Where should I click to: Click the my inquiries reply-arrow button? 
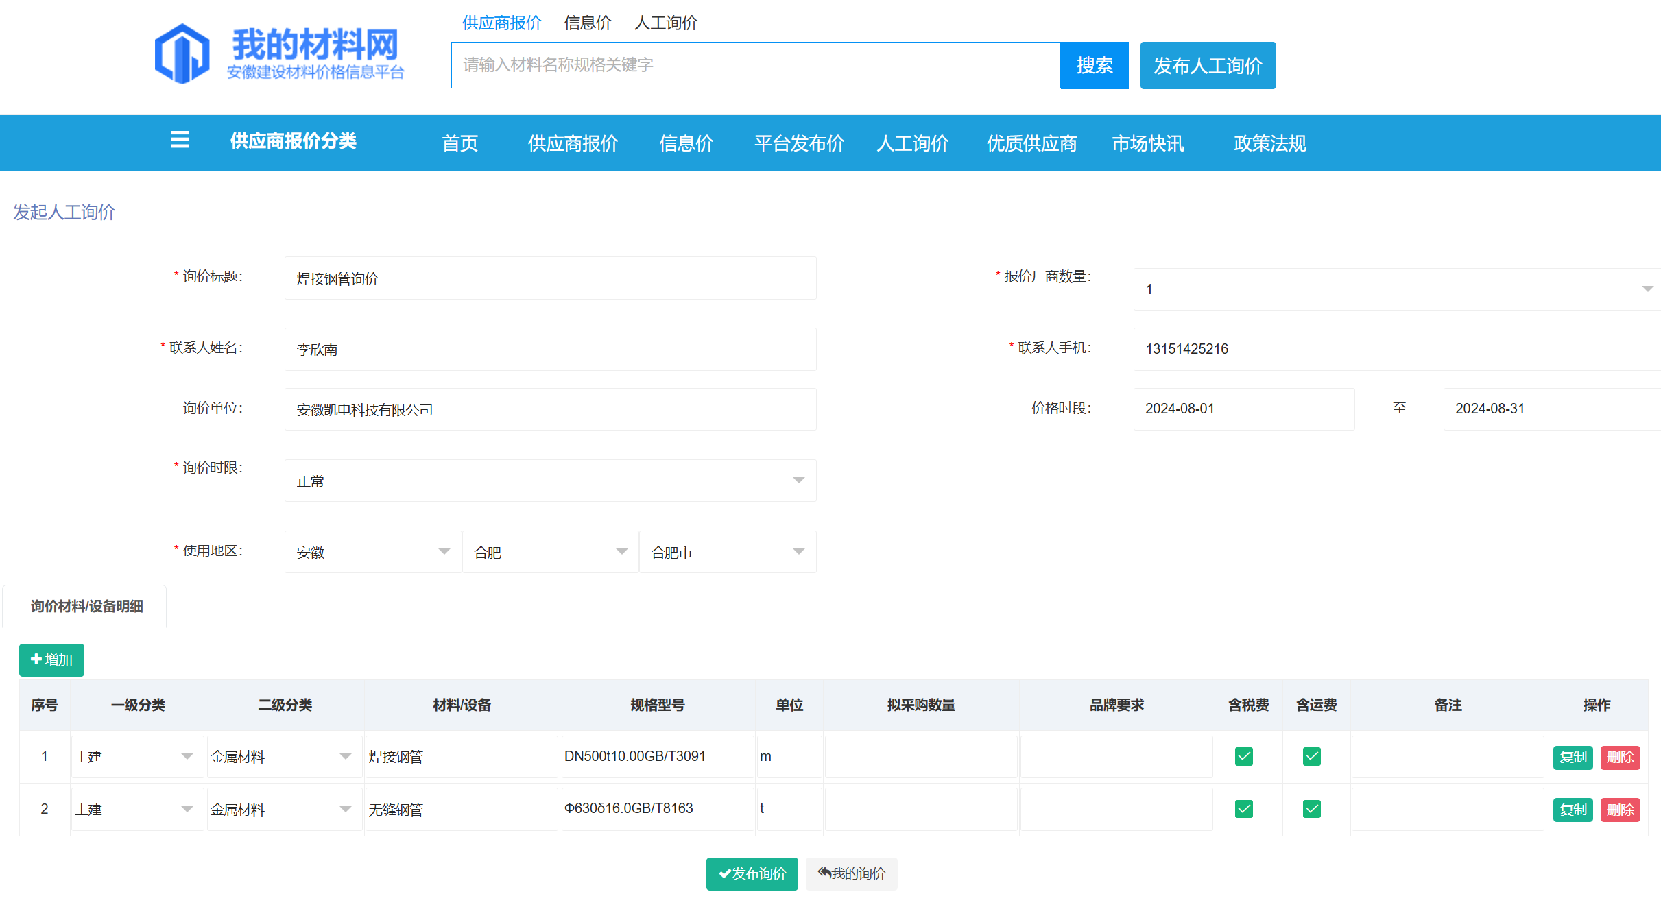pyautogui.click(x=851, y=873)
